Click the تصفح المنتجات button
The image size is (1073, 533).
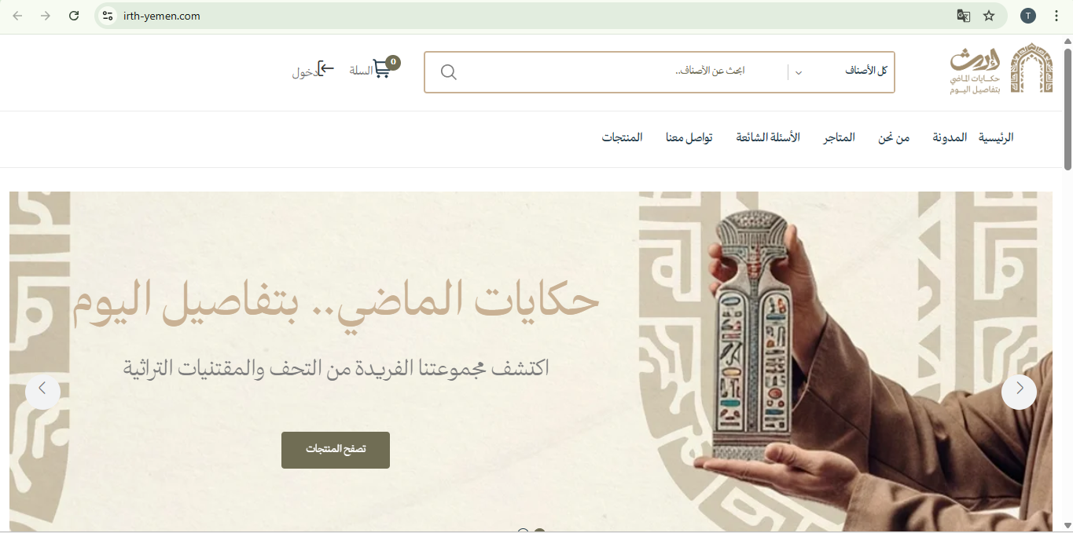click(x=336, y=450)
